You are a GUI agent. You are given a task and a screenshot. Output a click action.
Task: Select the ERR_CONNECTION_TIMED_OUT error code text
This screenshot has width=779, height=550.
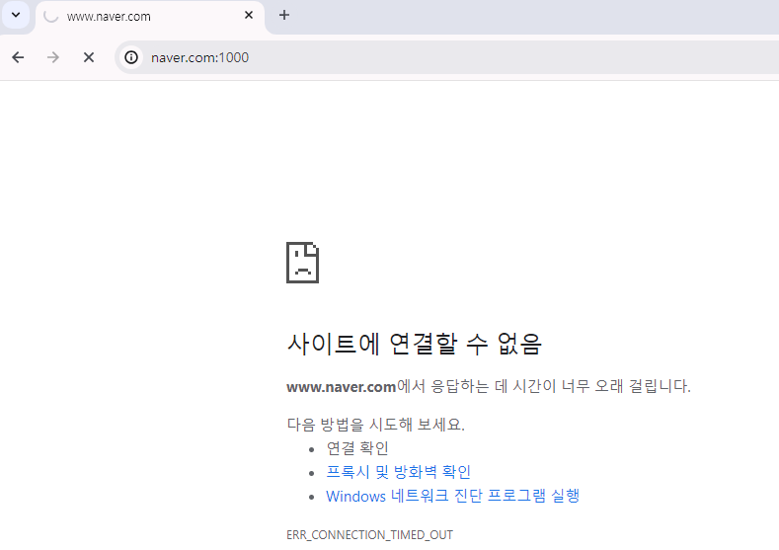pyautogui.click(x=369, y=535)
